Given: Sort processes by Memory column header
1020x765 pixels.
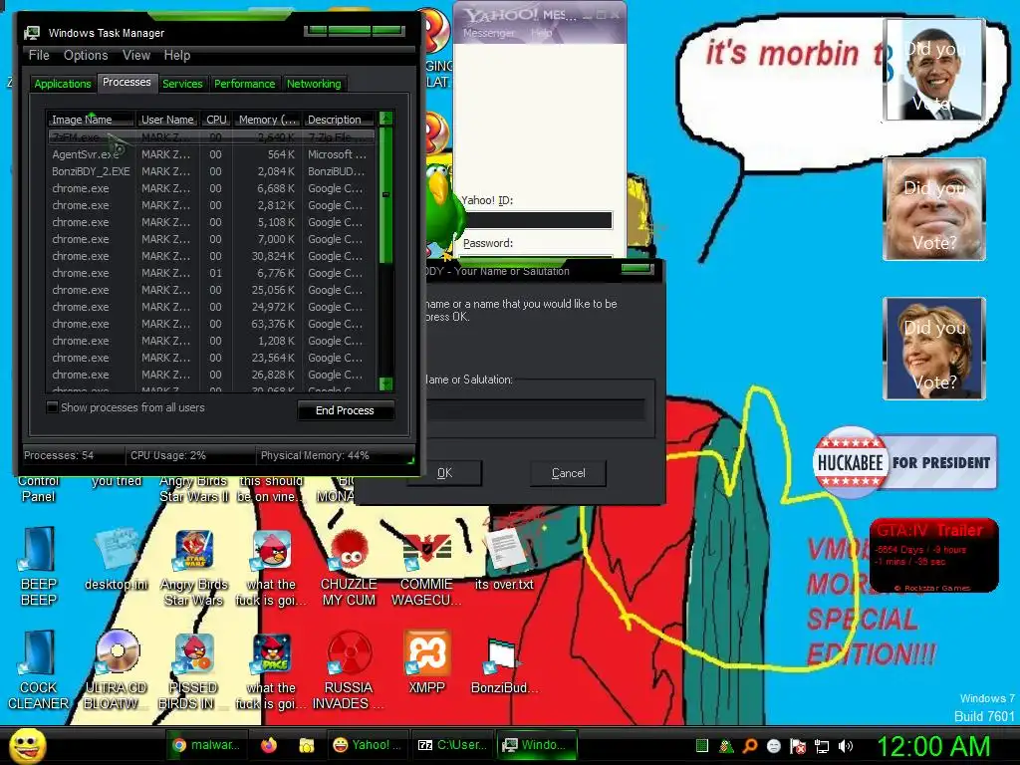Looking at the screenshot, I should (x=267, y=120).
